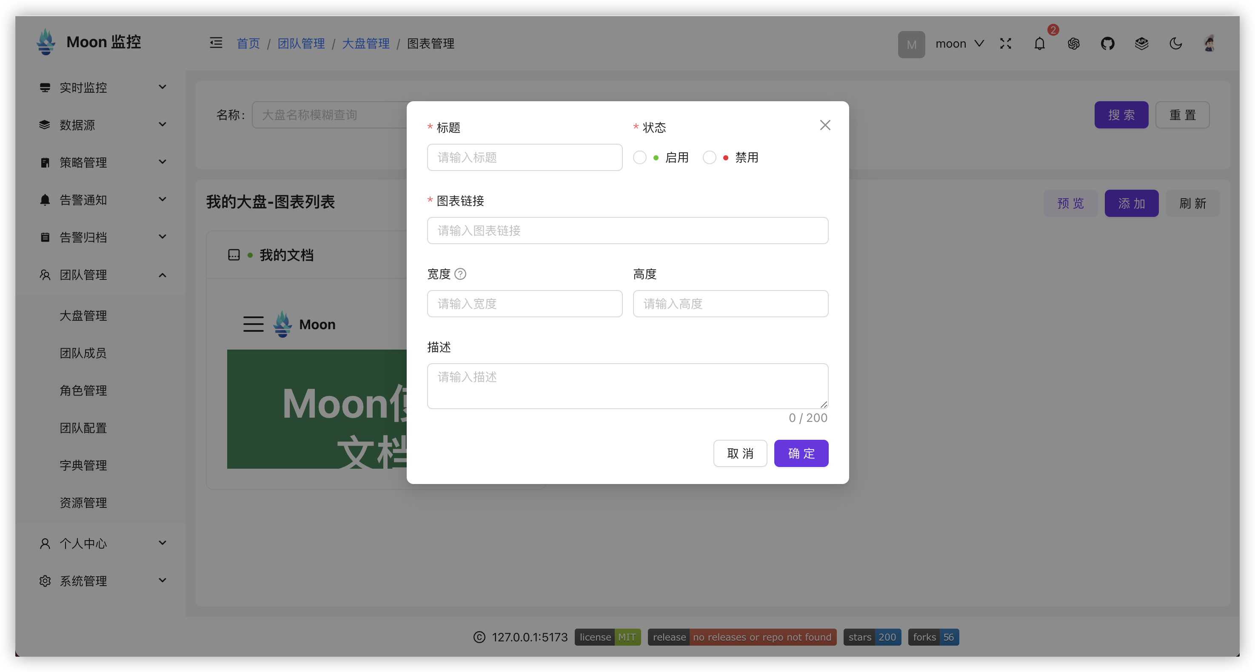This screenshot has width=1255, height=672.
Task: Close the chart dialog with X
Action: pyautogui.click(x=825, y=125)
